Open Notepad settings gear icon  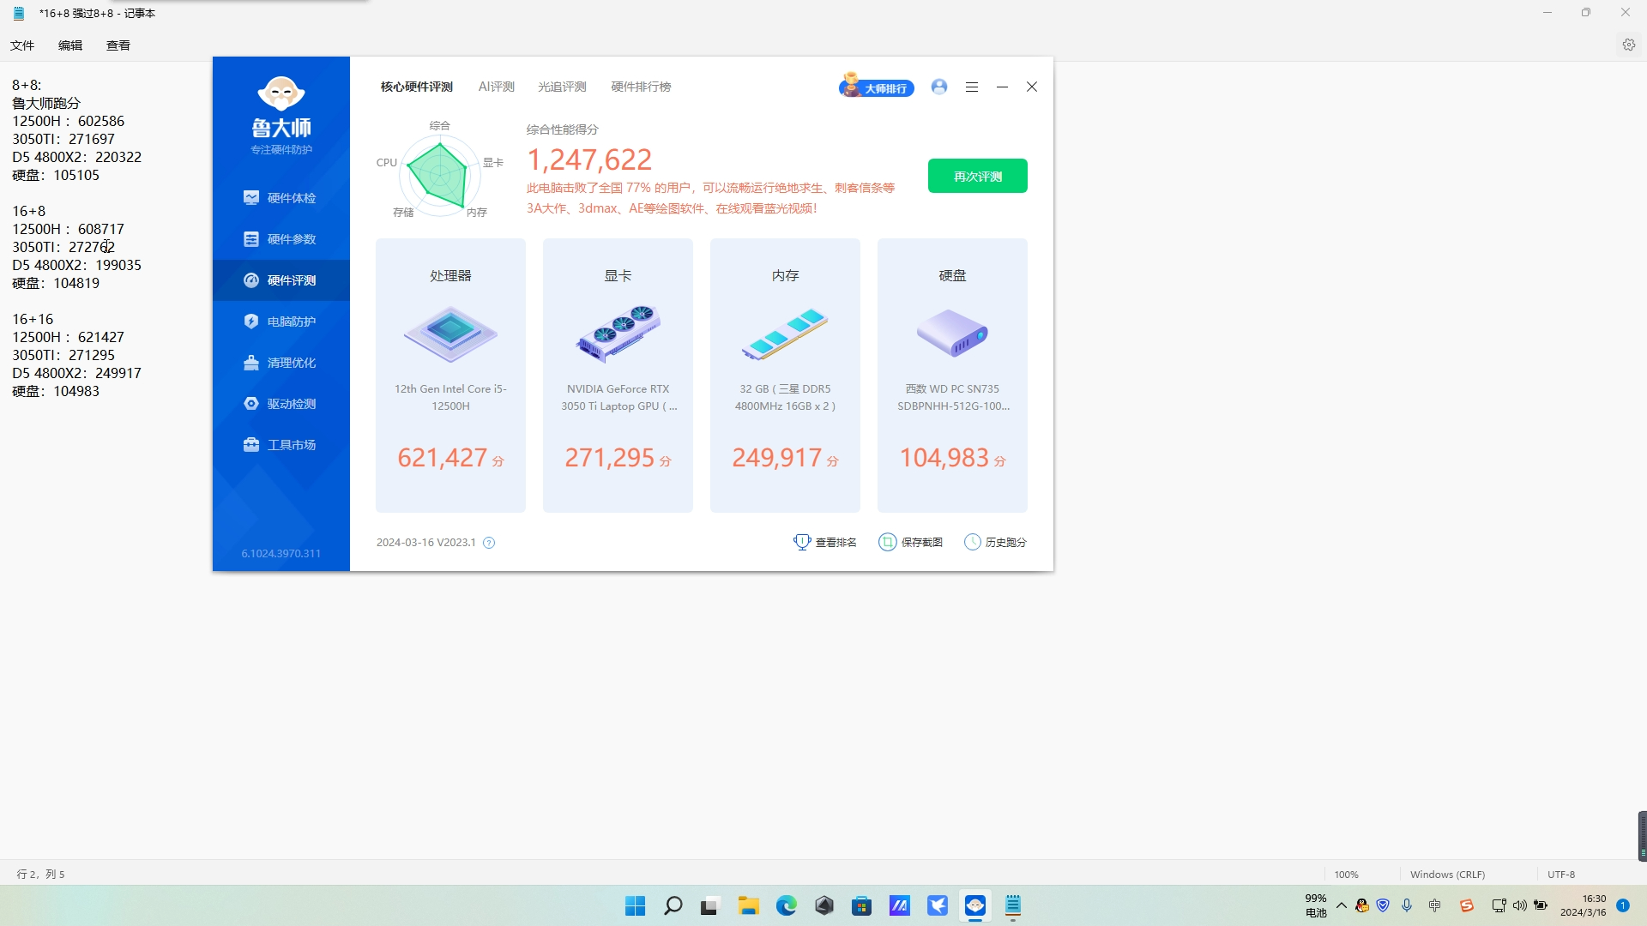1628,45
